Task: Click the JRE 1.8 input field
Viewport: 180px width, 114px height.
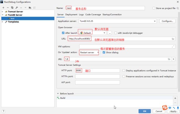Action: coord(118,59)
